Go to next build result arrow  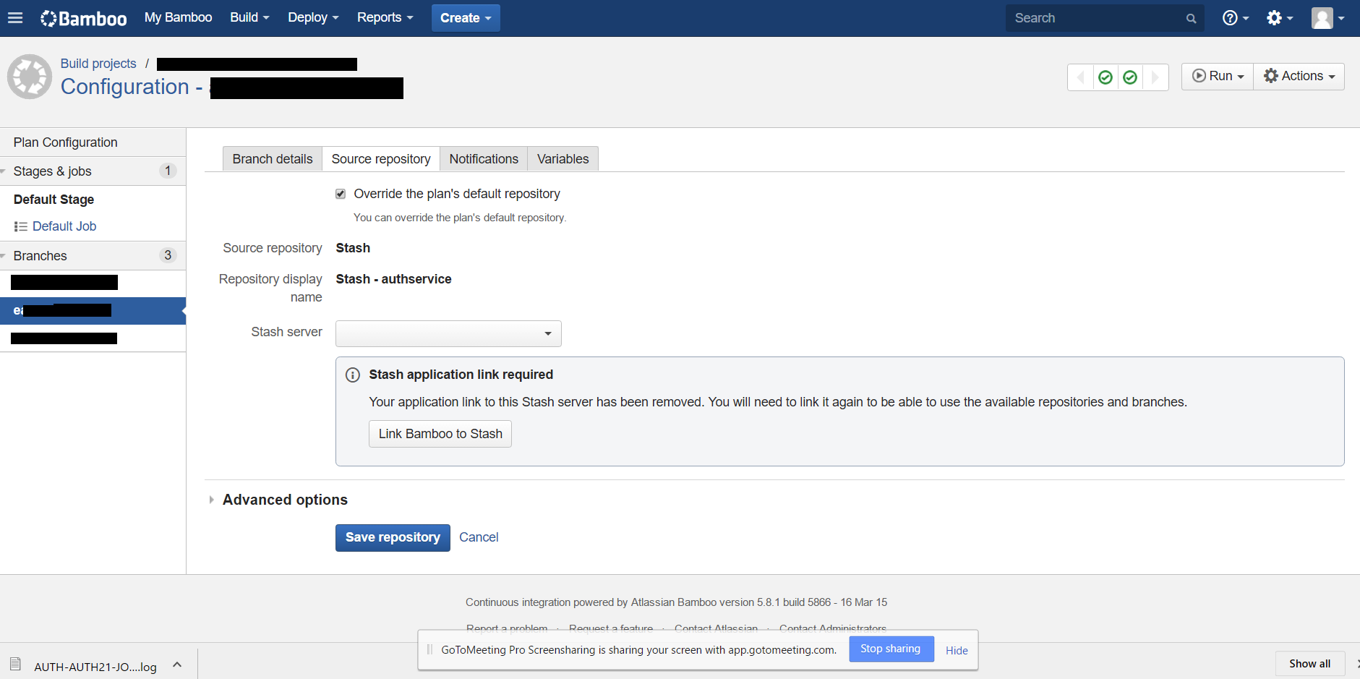1155,77
